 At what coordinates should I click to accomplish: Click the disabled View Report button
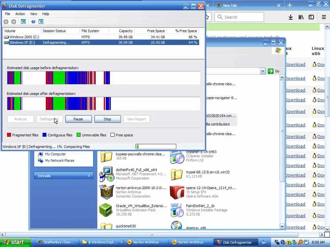137,119
